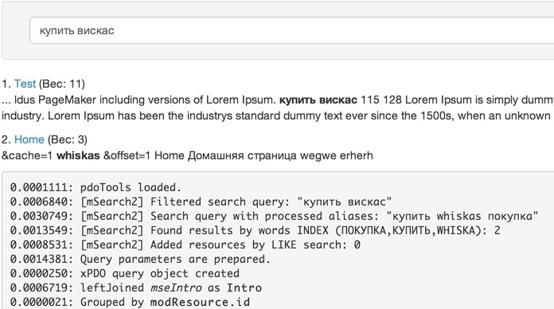The height and width of the screenshot is (309, 554).
Task: Click the "Домашняя страница" text in Home result
Action: pos(242,155)
